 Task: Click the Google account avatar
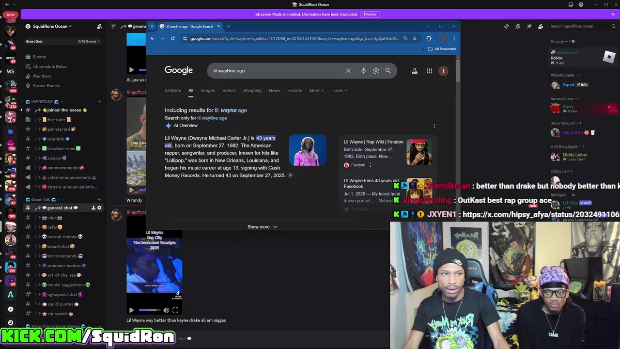(x=443, y=71)
